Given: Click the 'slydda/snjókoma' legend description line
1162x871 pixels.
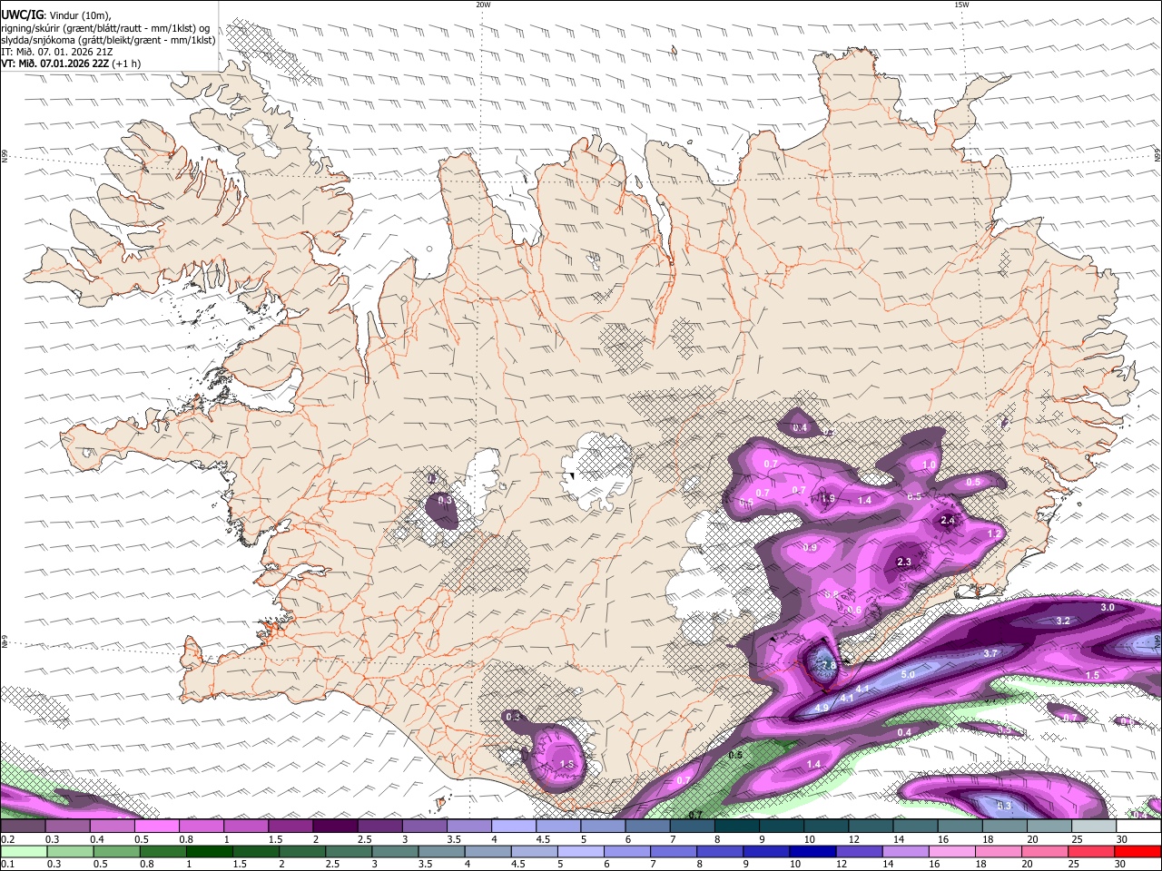Looking at the screenshot, I should tap(108, 40).
